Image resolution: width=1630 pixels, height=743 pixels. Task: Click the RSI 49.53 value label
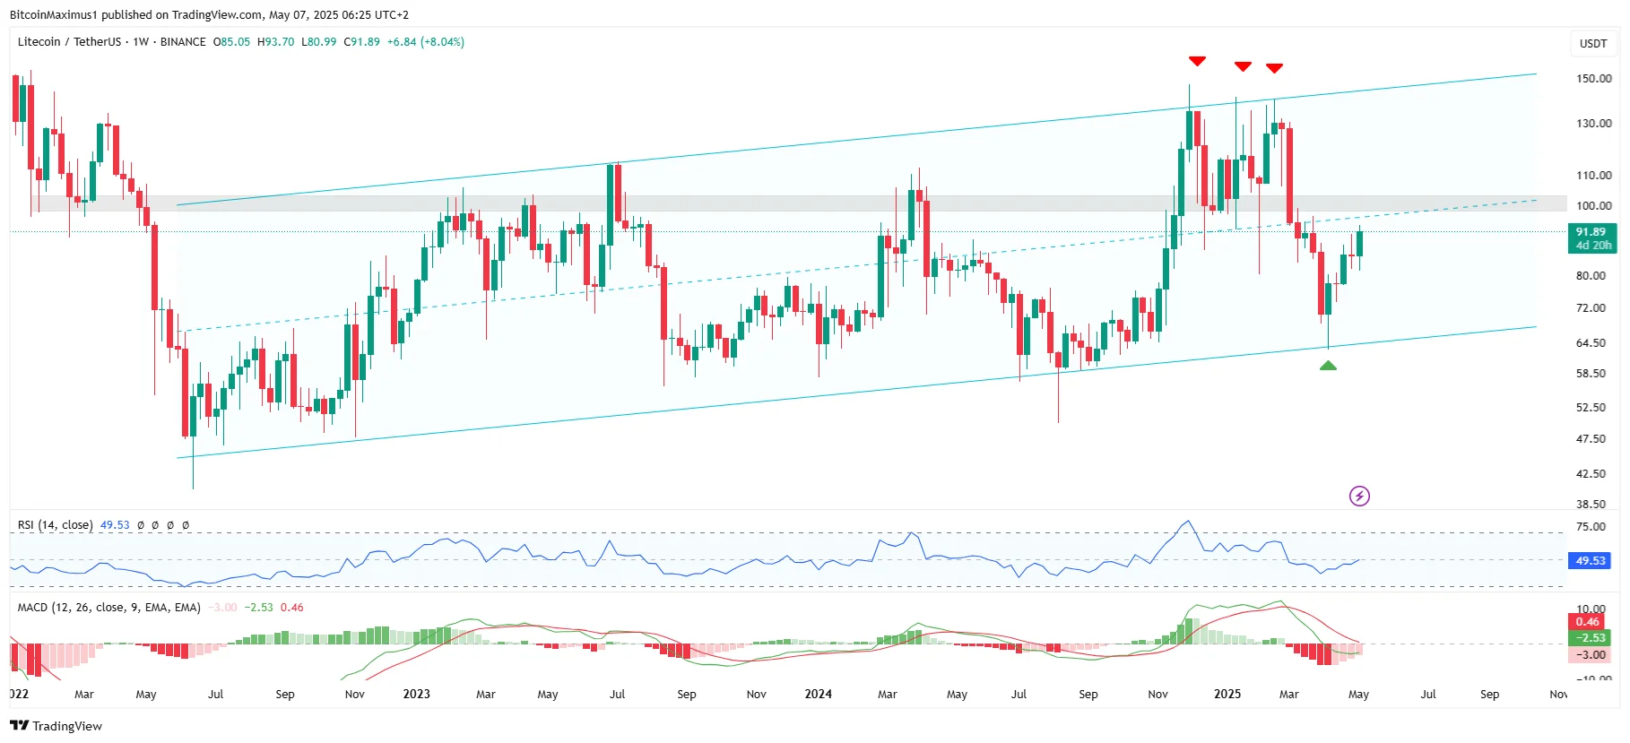click(x=1591, y=561)
